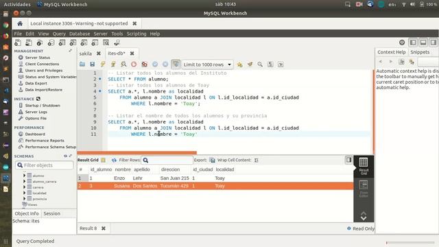This screenshot has height=247, width=439.
Task: Click the Filter Rows search field
Action: click(x=167, y=160)
